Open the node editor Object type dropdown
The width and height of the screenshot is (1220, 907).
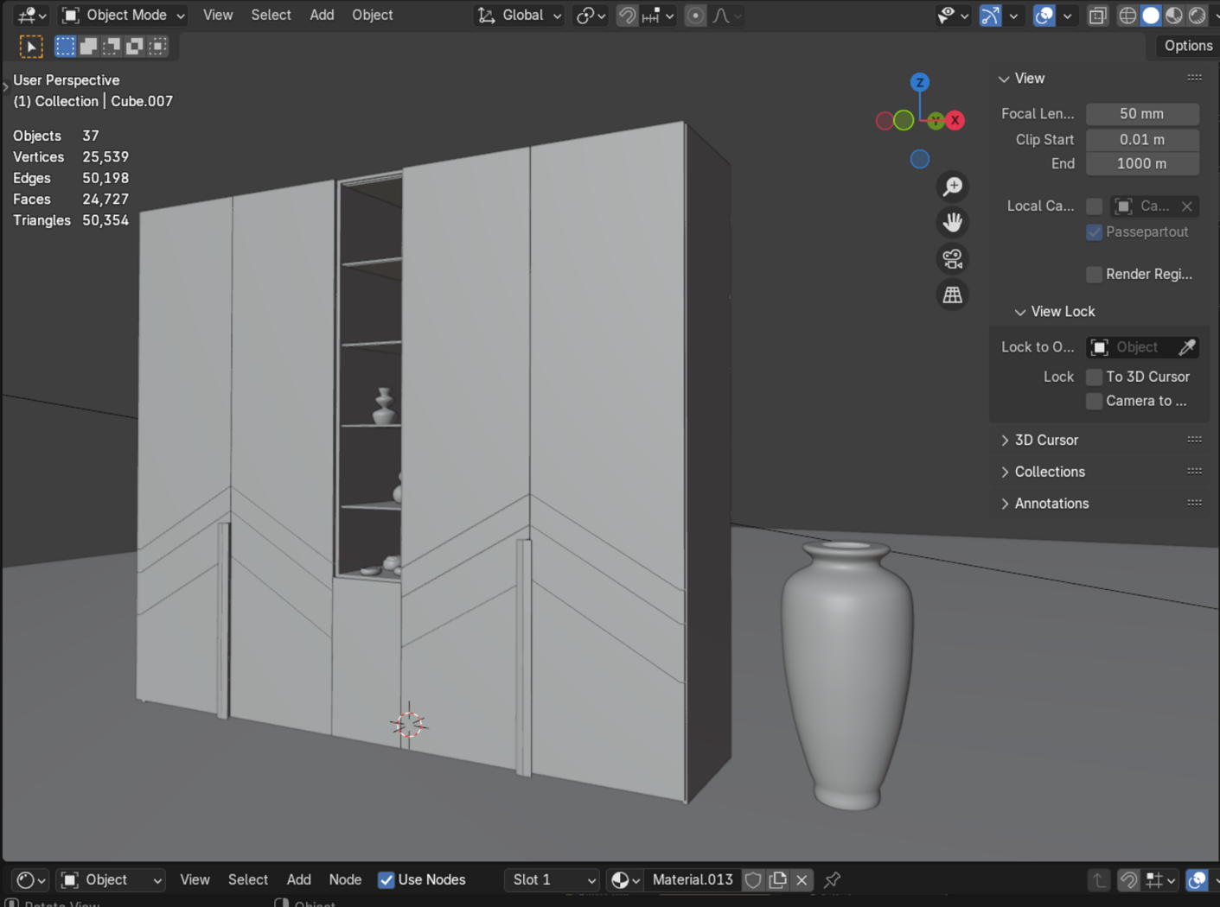111,880
